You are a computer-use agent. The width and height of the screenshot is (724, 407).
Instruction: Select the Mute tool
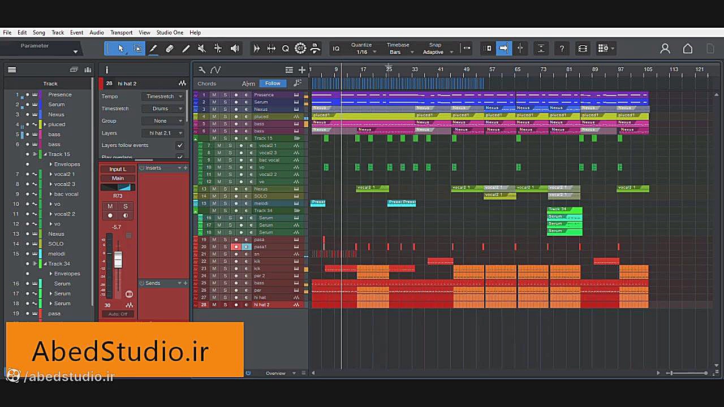click(x=201, y=49)
